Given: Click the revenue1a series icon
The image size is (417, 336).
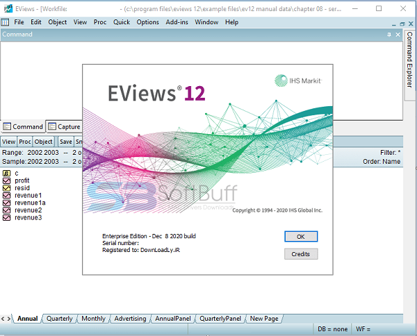Looking at the screenshot, I should click(x=6, y=203).
